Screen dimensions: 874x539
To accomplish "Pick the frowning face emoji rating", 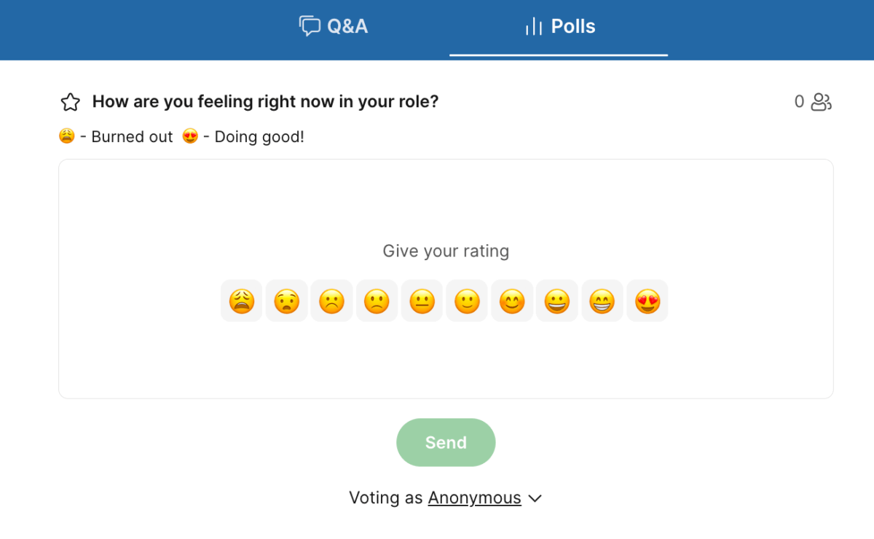I will tap(331, 301).
